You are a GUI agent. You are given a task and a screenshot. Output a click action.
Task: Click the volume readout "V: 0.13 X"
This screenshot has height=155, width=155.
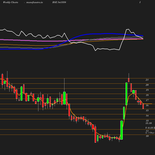pos(150,128)
